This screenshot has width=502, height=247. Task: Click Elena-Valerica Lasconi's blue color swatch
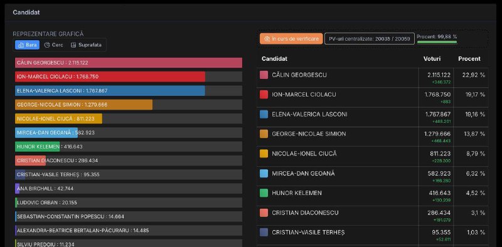click(x=264, y=115)
